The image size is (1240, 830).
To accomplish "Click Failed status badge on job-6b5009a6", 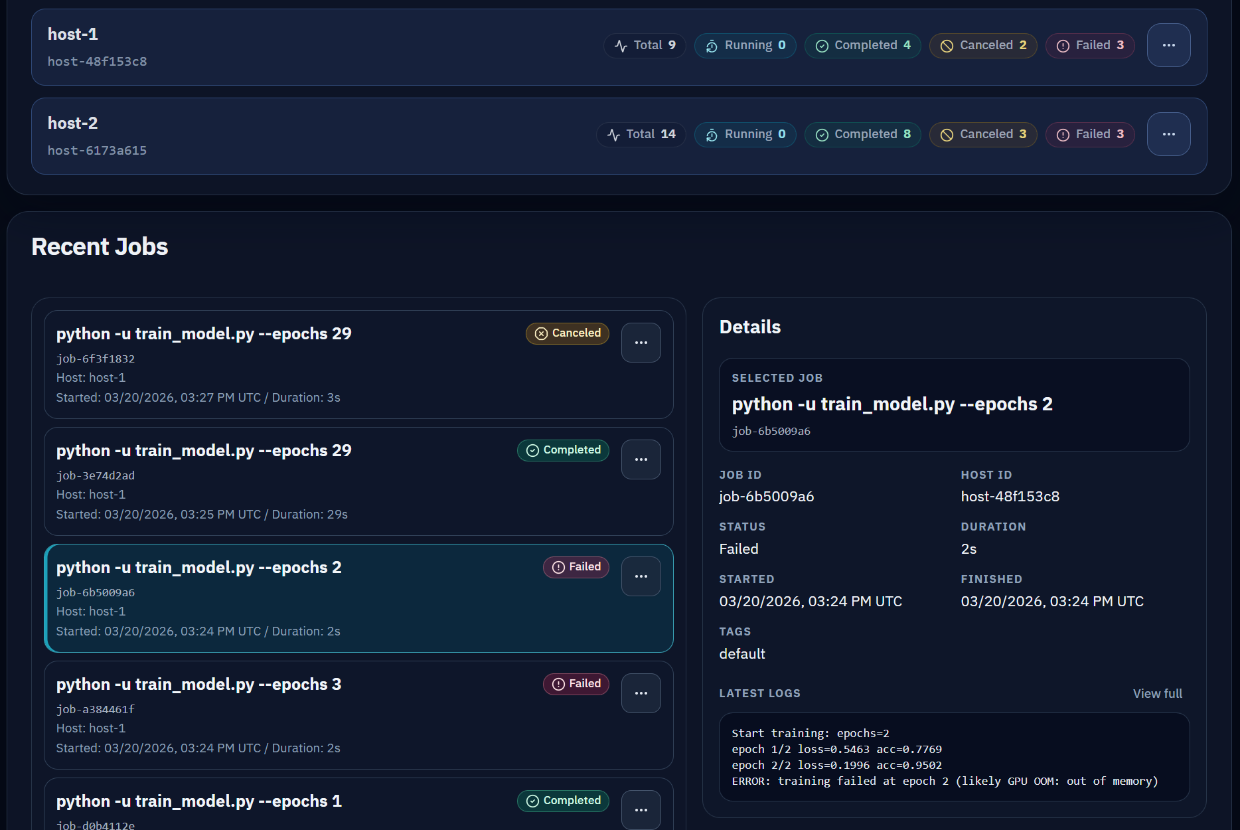I will (x=576, y=567).
